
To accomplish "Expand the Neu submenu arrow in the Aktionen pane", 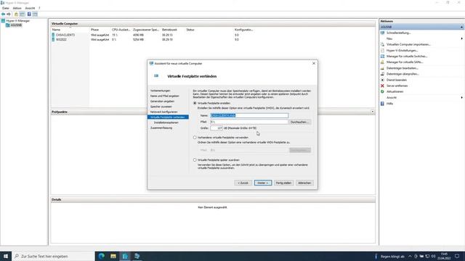I will [462, 38].
